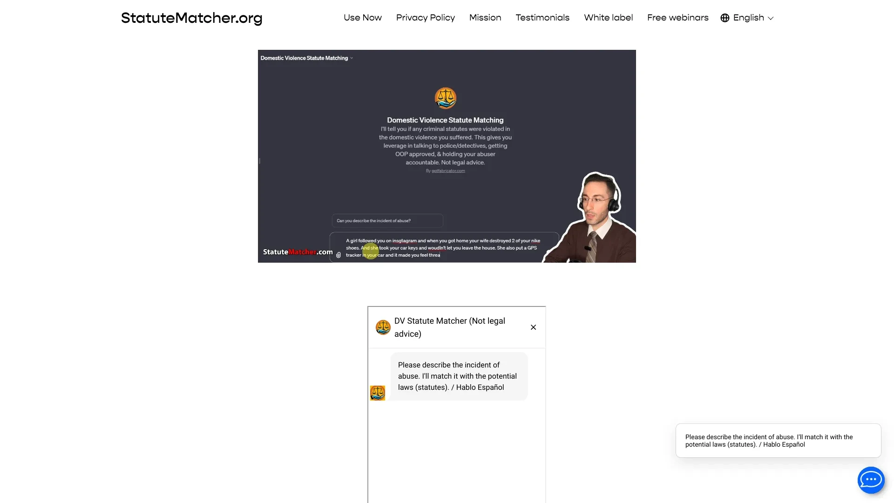Select the Use Now navigation item
The width and height of the screenshot is (894, 503).
tap(362, 17)
